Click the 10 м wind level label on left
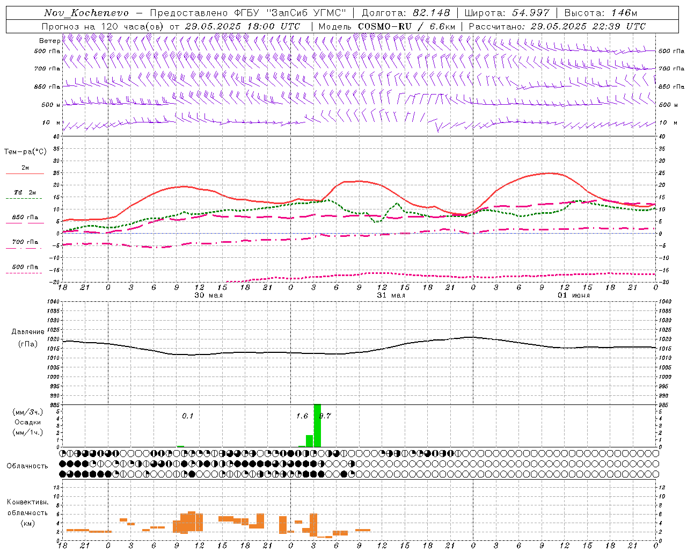The width and height of the screenshot is (687, 550). pyautogui.click(x=52, y=122)
